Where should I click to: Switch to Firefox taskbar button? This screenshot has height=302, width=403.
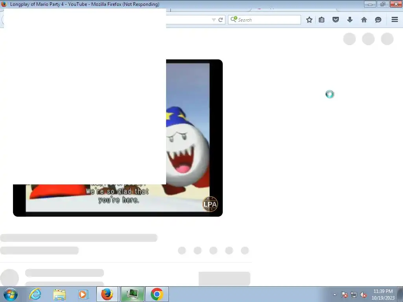[x=107, y=294]
